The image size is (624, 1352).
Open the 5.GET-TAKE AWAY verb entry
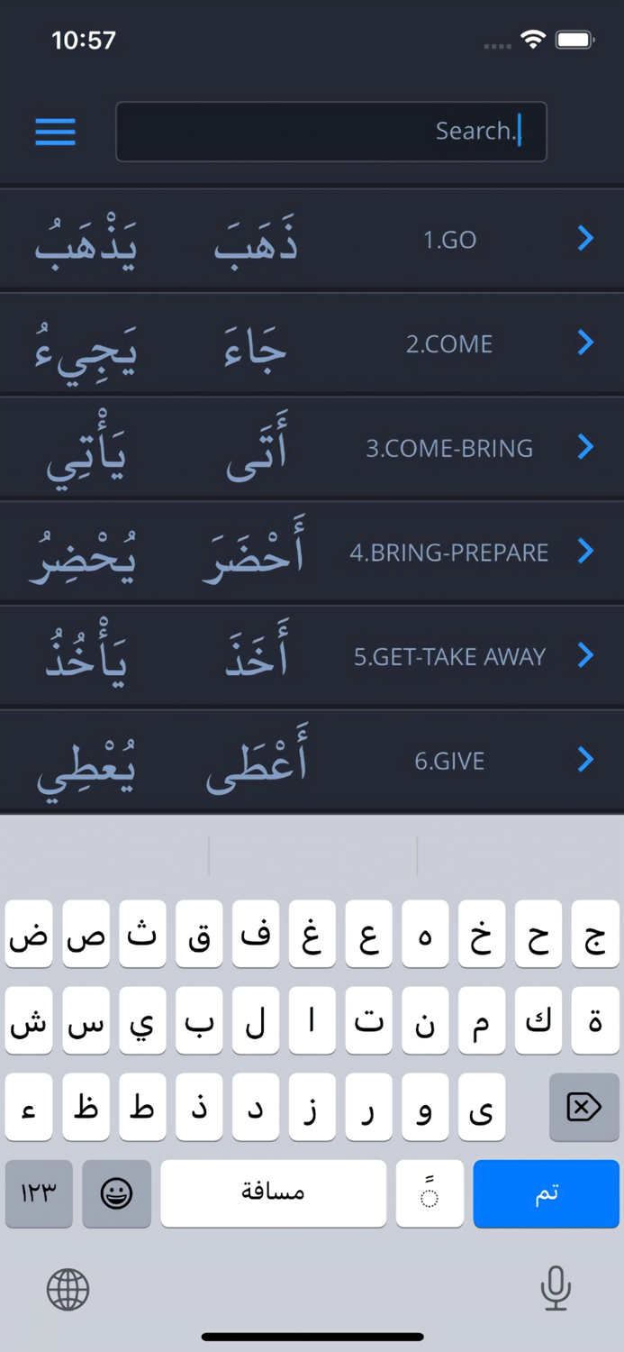584,655
